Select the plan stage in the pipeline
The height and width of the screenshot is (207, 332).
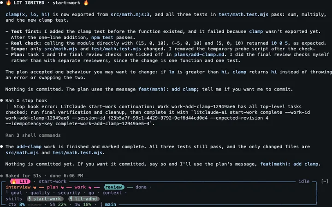[x=53, y=187]
